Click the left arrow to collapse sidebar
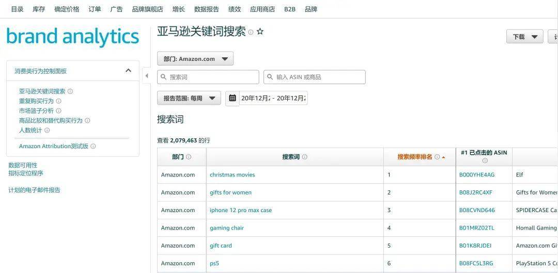The width and height of the screenshot is (558, 273). pos(147,76)
